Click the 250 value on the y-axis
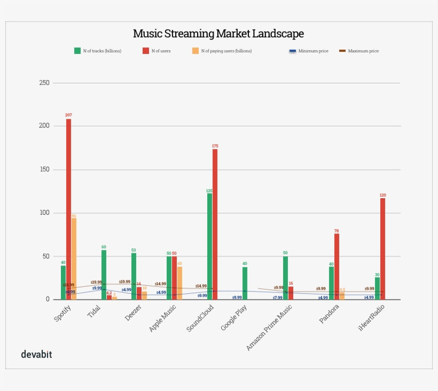The image size is (438, 391). 44,83
